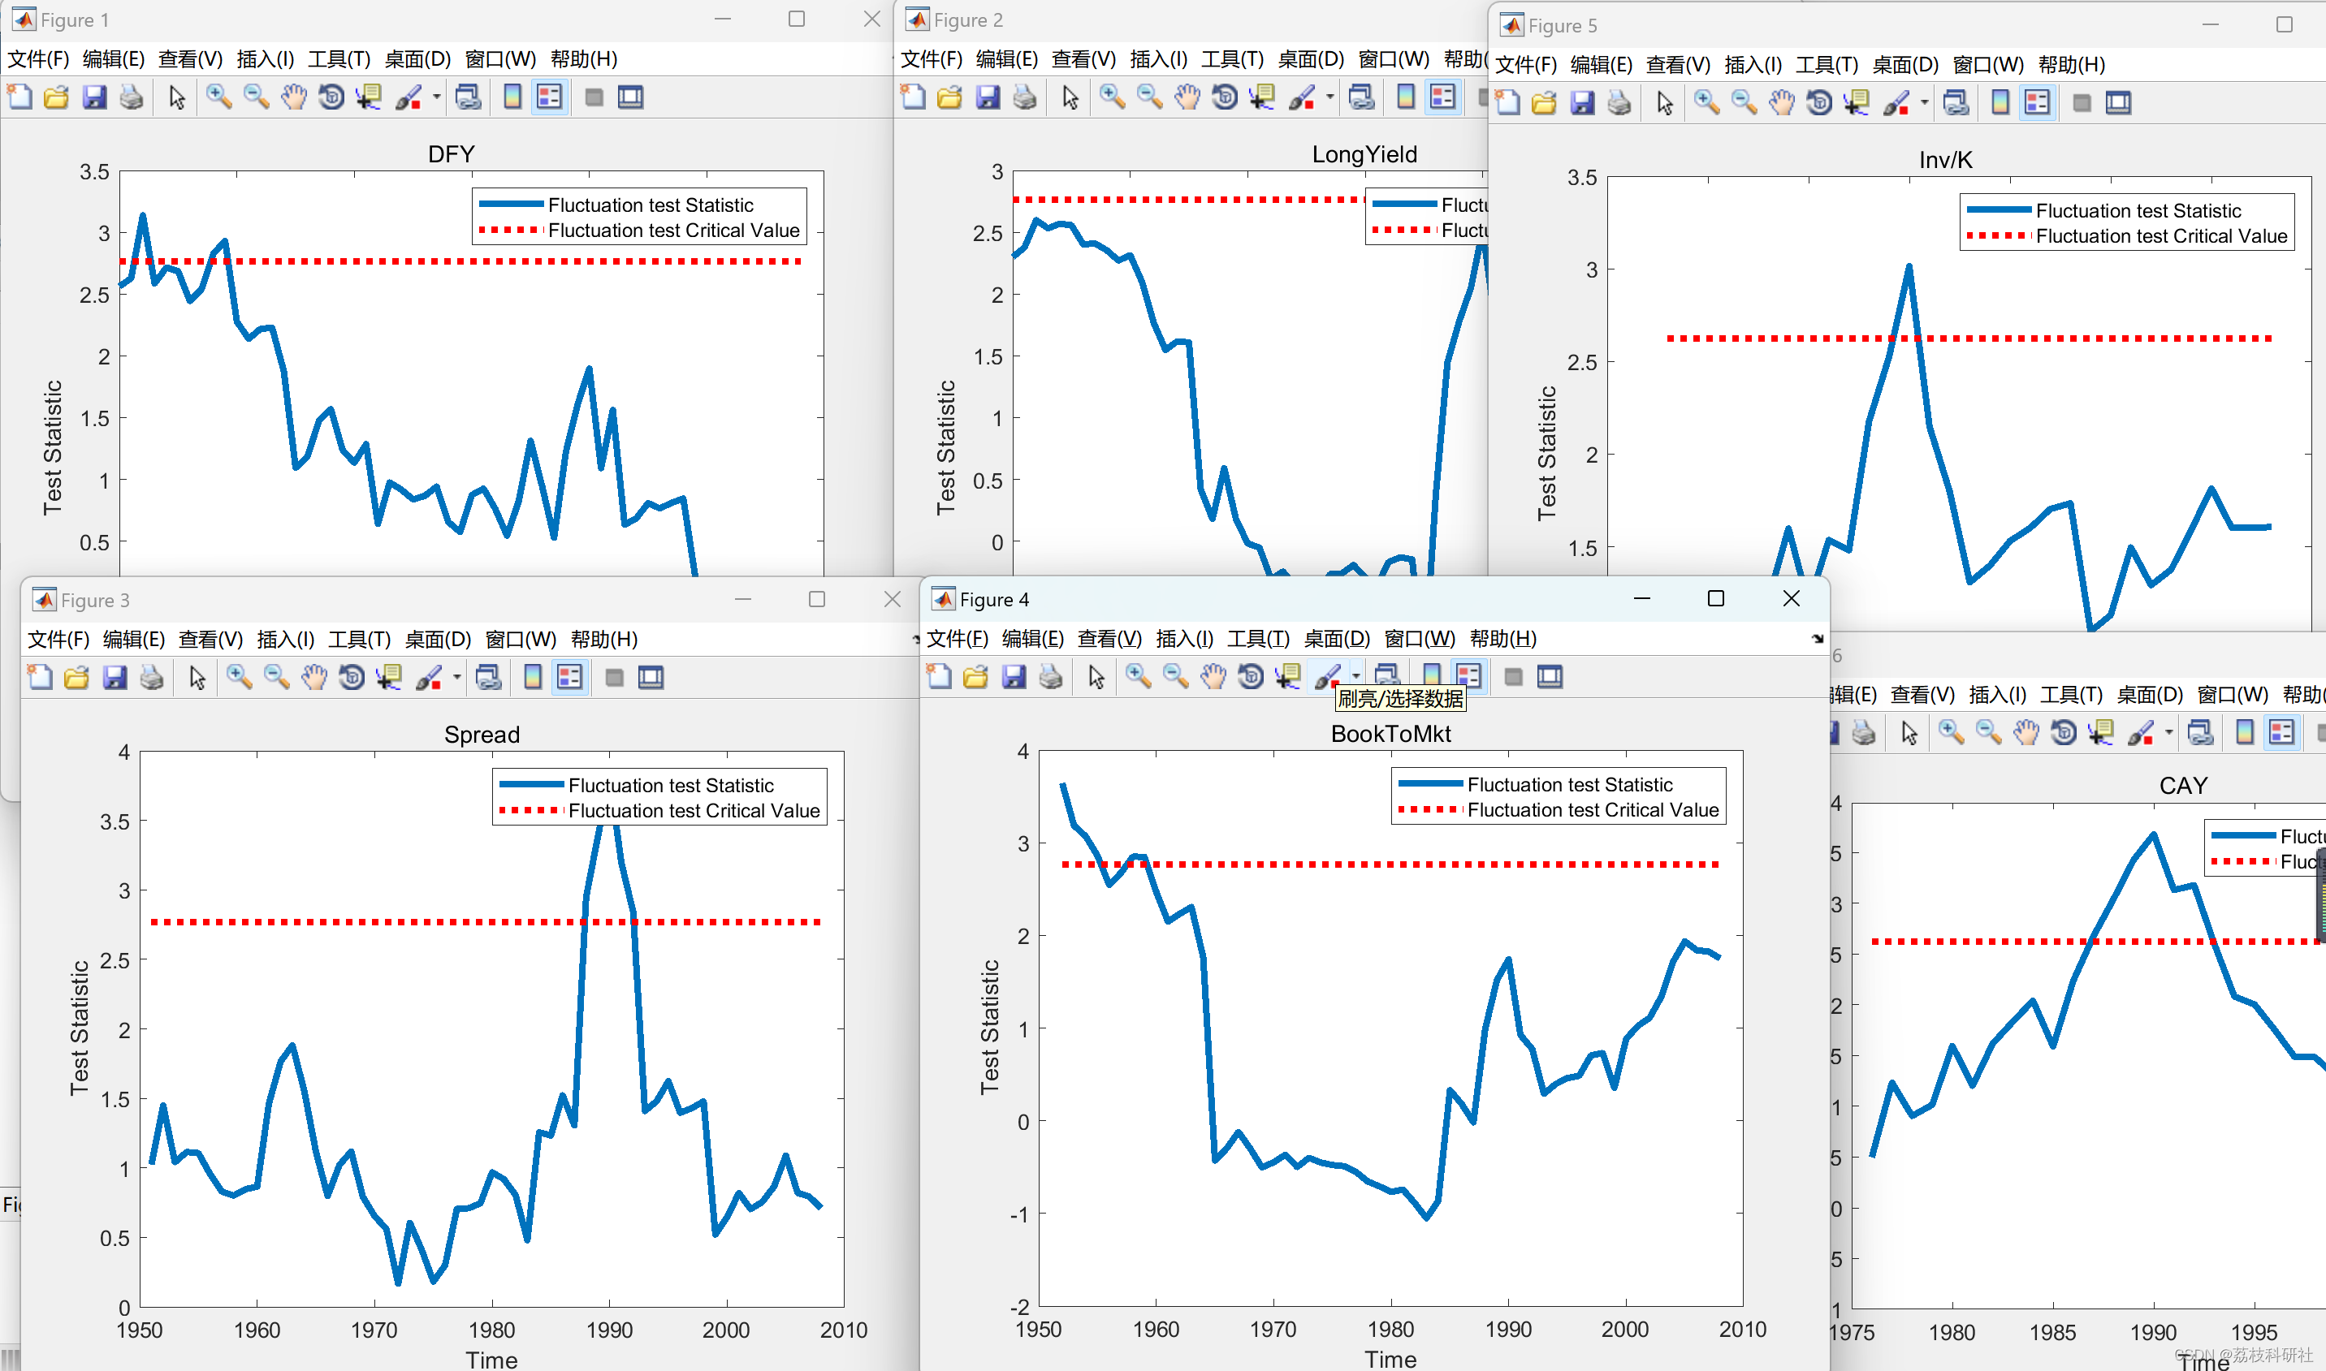The height and width of the screenshot is (1371, 2326).
Task: Toggle Edit Plot arrow in Figure 4 toolbar
Action: [x=1097, y=676]
